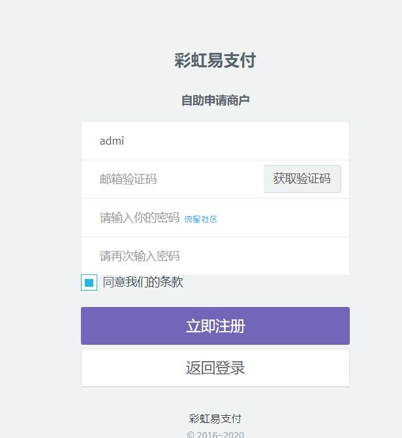Tick the agree-to-terms checkbox
The height and width of the screenshot is (438, 402).
tap(89, 283)
